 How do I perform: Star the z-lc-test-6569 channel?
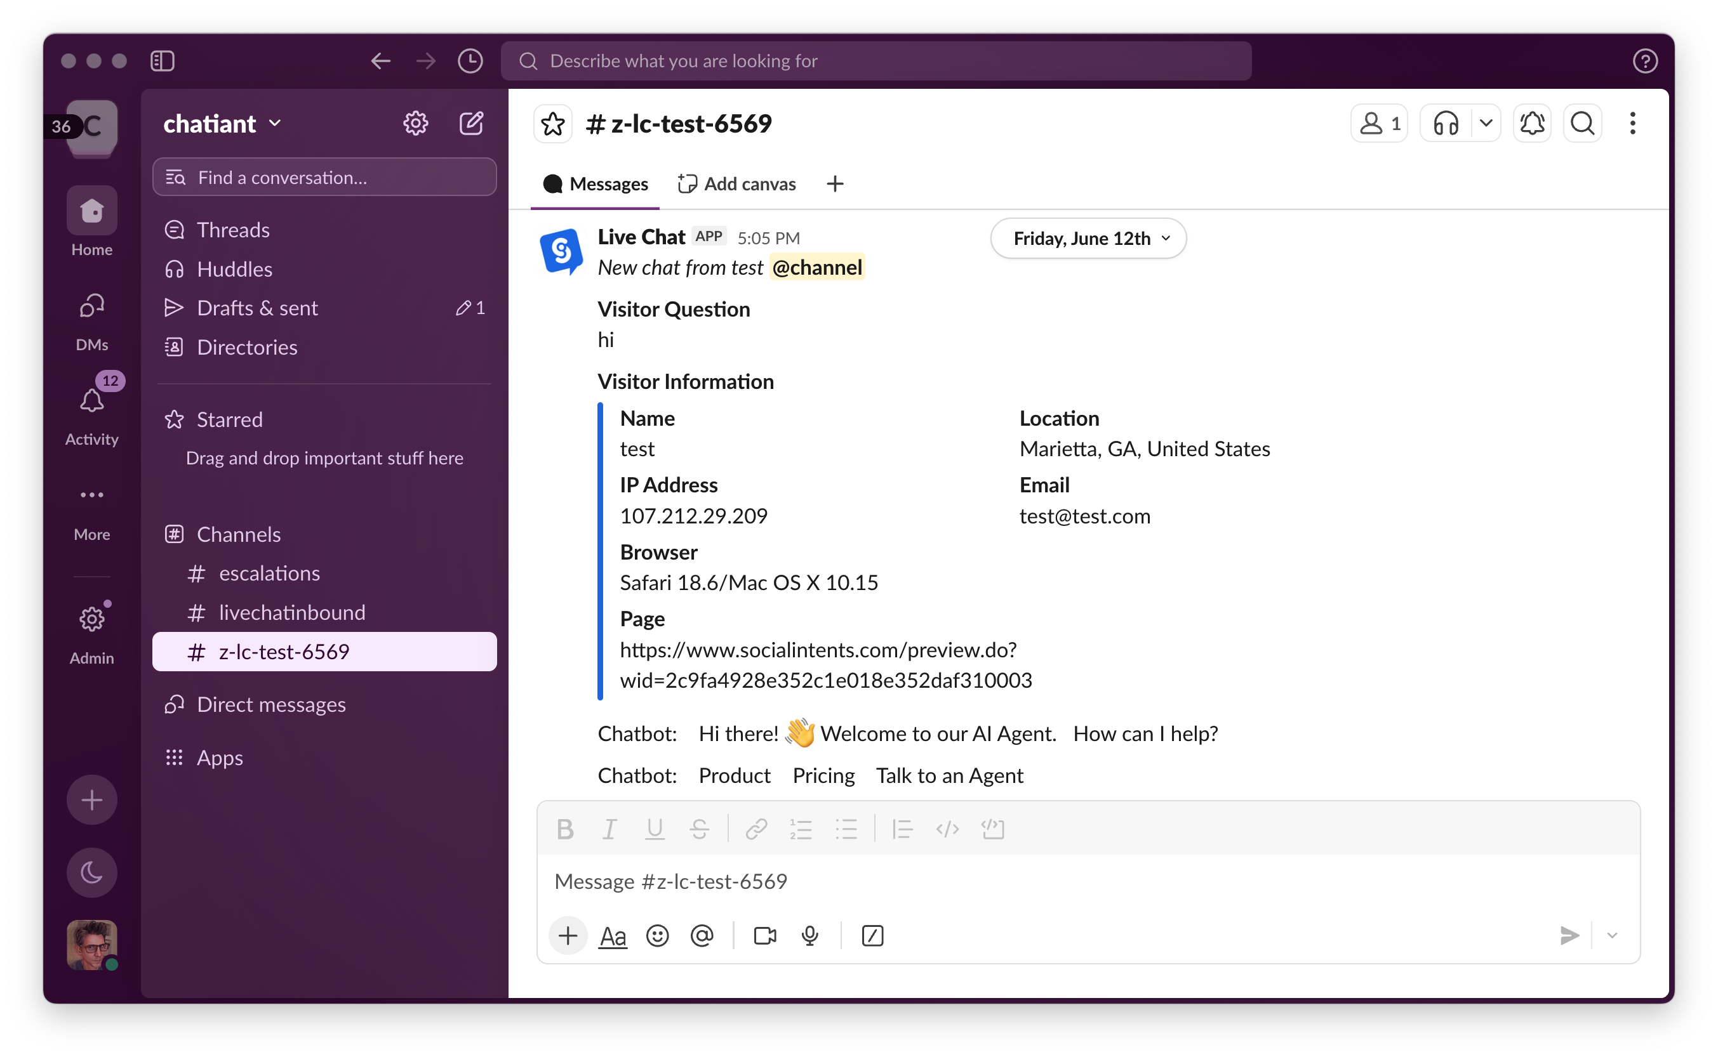click(552, 124)
